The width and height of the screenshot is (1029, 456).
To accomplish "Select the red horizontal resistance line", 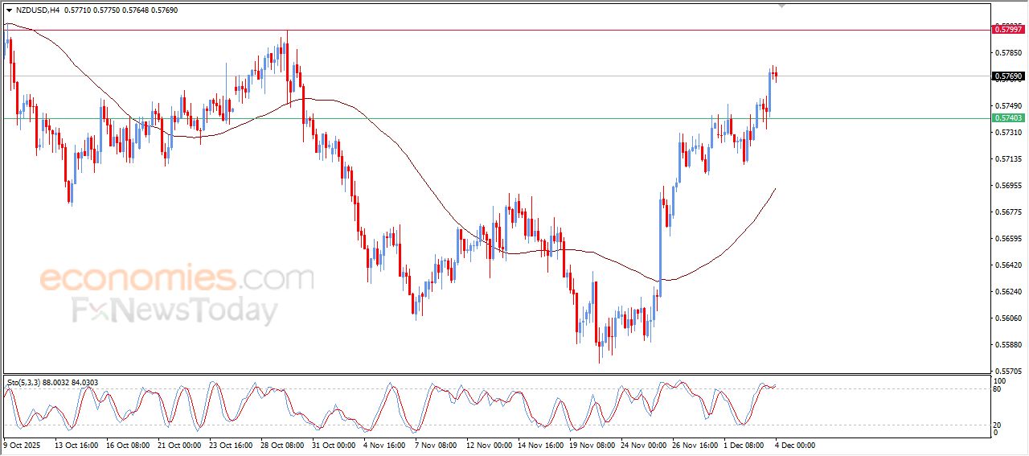I will coord(482,31).
